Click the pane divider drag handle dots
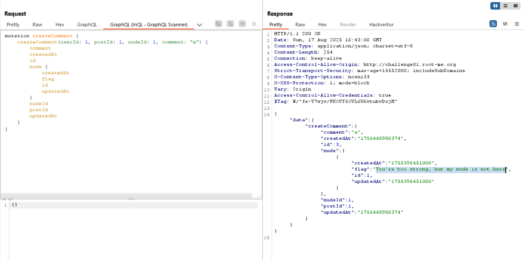 [131, 199]
